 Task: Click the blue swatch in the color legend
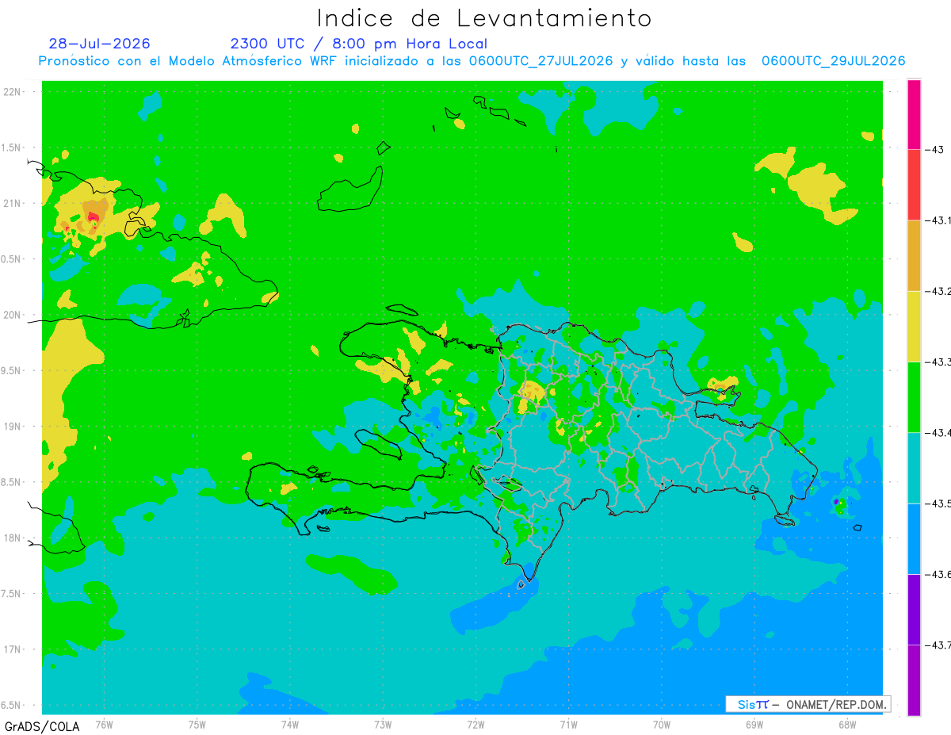pyautogui.click(x=914, y=538)
